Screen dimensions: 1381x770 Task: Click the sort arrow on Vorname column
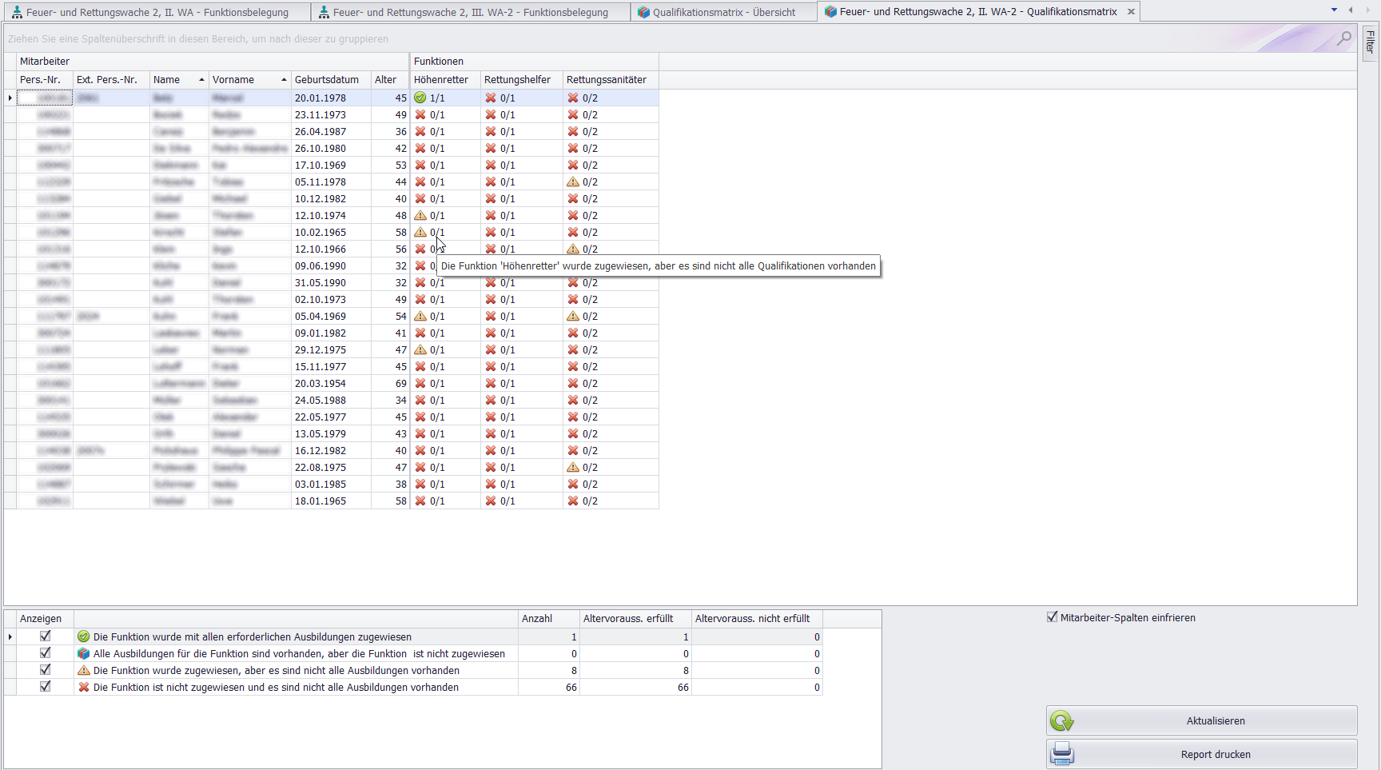click(x=284, y=80)
